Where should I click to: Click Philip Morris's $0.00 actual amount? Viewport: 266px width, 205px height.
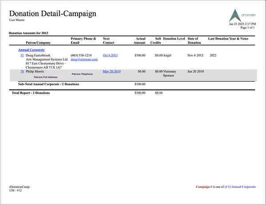coord(141,71)
